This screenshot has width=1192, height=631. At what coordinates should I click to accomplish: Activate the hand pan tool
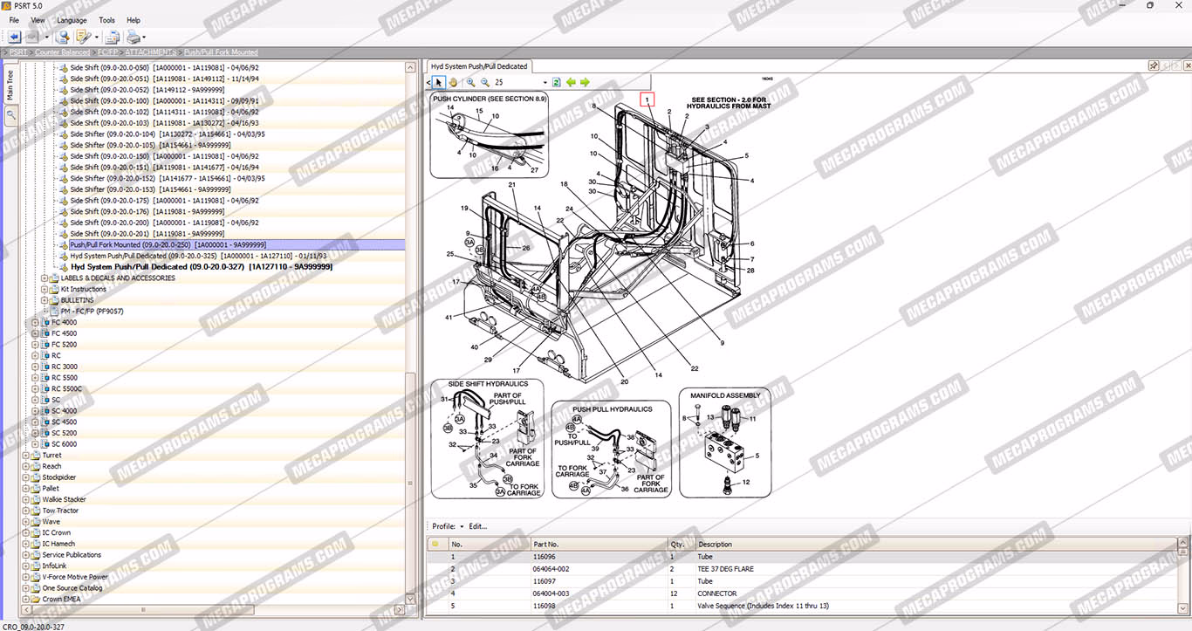click(453, 82)
